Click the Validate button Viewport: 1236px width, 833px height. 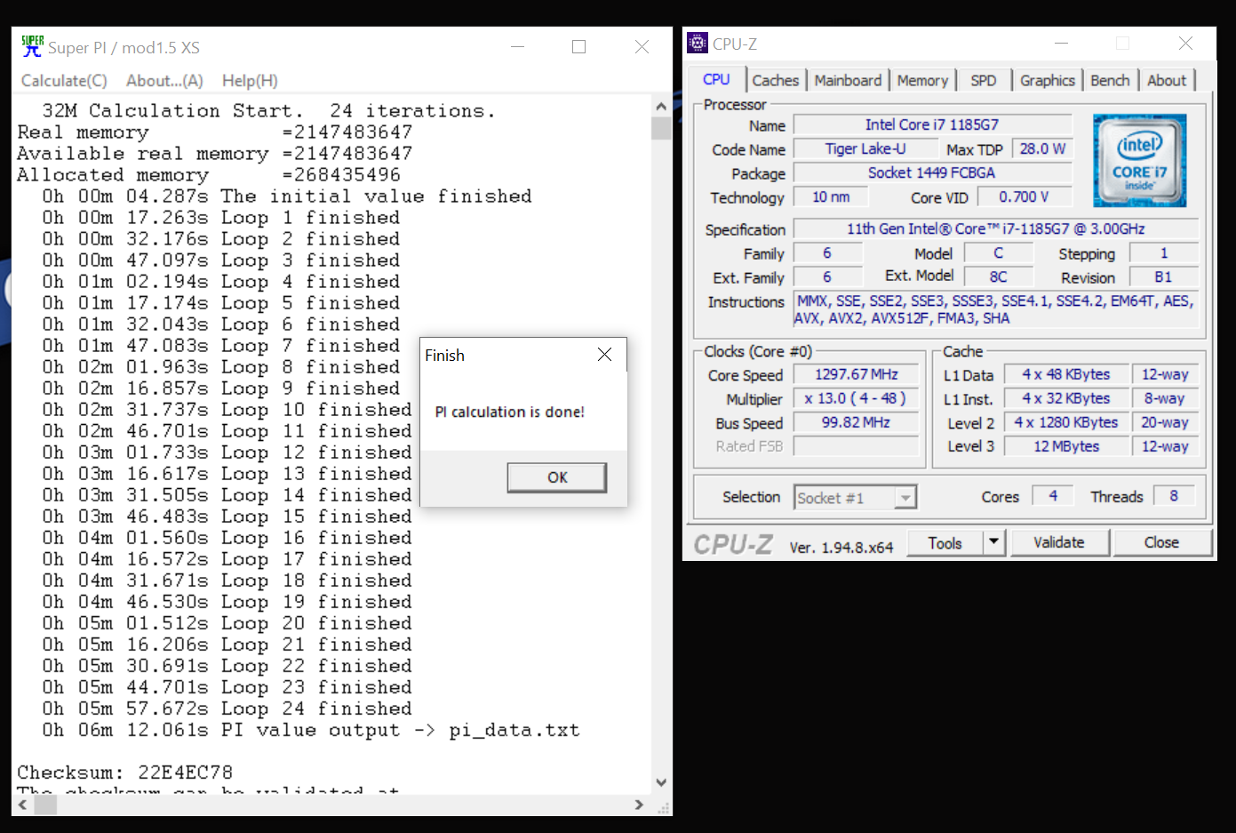coord(1058,542)
